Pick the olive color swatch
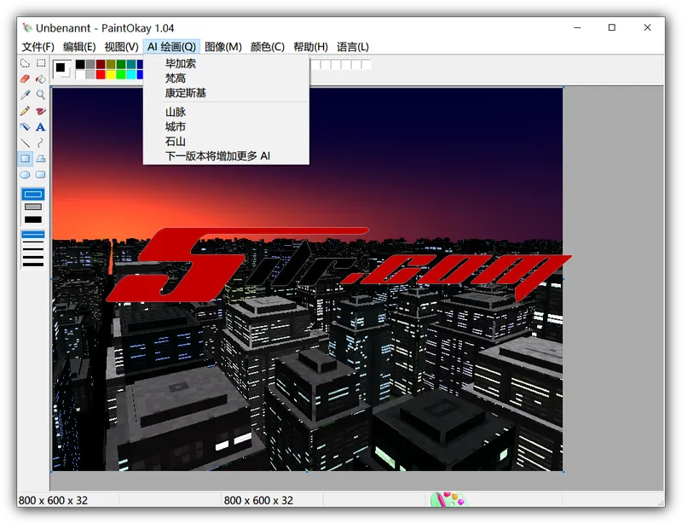 click(x=111, y=65)
